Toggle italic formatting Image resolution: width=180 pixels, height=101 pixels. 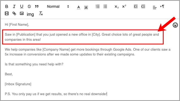pos(14,6)
